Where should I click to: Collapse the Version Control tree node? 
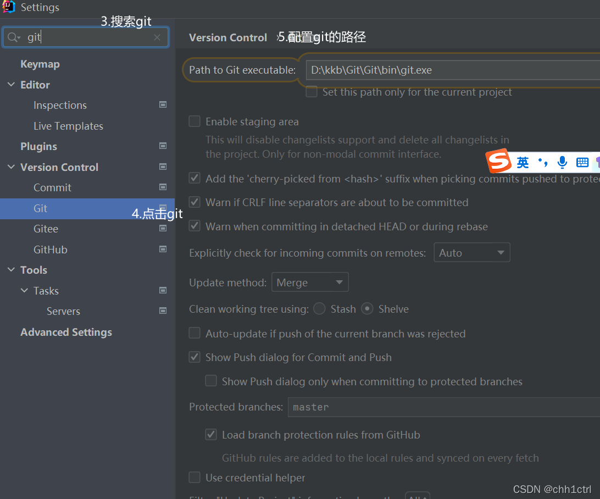pos(11,167)
